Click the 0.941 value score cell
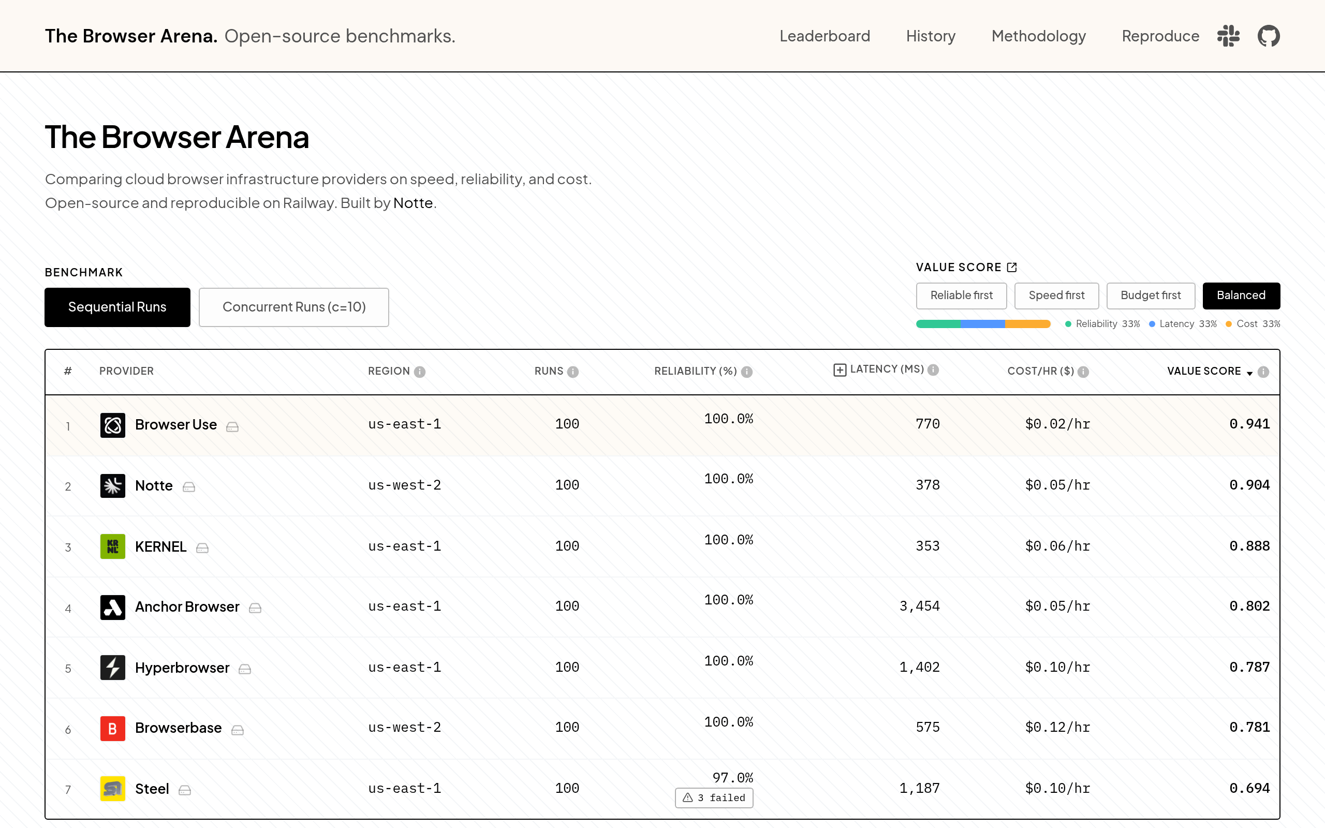The width and height of the screenshot is (1325, 828). pos(1249,424)
